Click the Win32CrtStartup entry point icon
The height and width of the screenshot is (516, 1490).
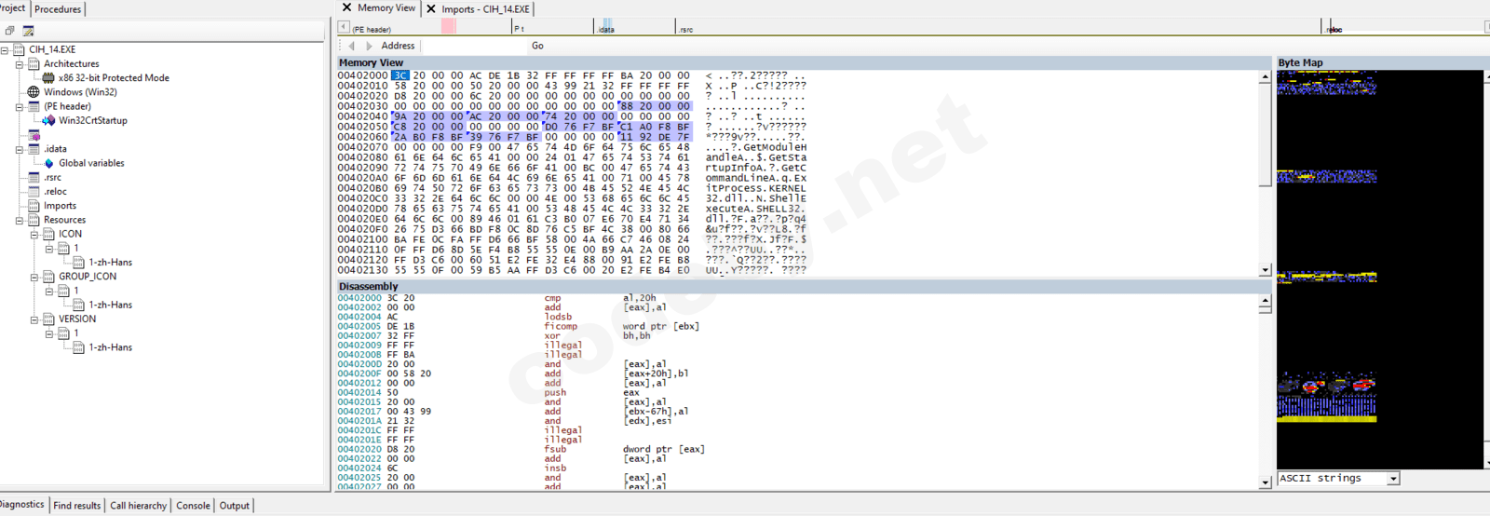pos(48,120)
